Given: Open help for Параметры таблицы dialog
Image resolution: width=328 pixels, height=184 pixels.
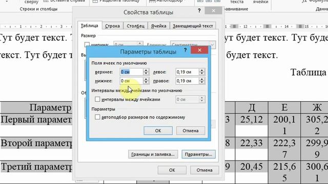Looking at the screenshot, I should [x=185, y=50].
